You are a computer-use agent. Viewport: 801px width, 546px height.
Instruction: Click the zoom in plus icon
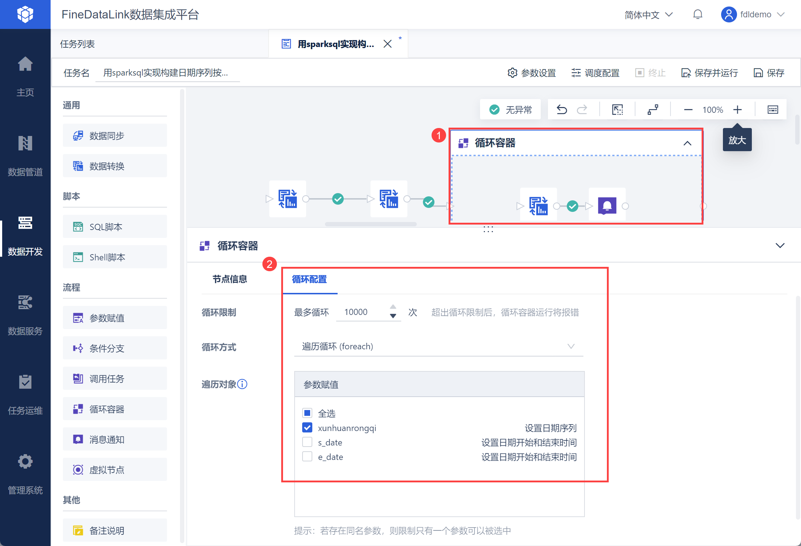coord(737,110)
